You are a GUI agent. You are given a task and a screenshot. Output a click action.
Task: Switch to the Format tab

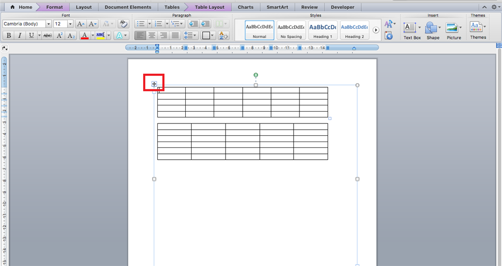point(54,7)
